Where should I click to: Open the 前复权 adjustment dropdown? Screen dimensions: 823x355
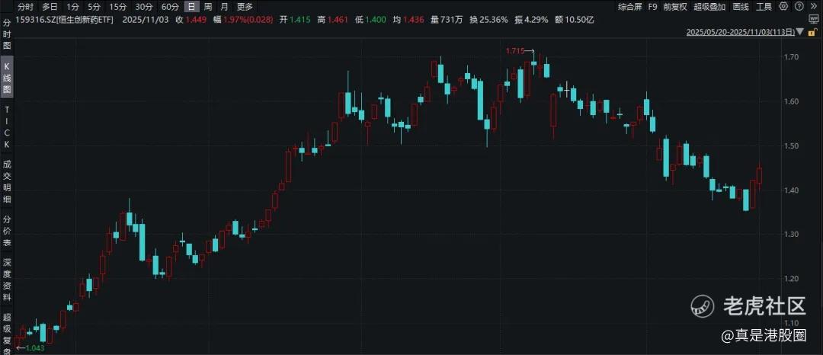[x=675, y=7]
